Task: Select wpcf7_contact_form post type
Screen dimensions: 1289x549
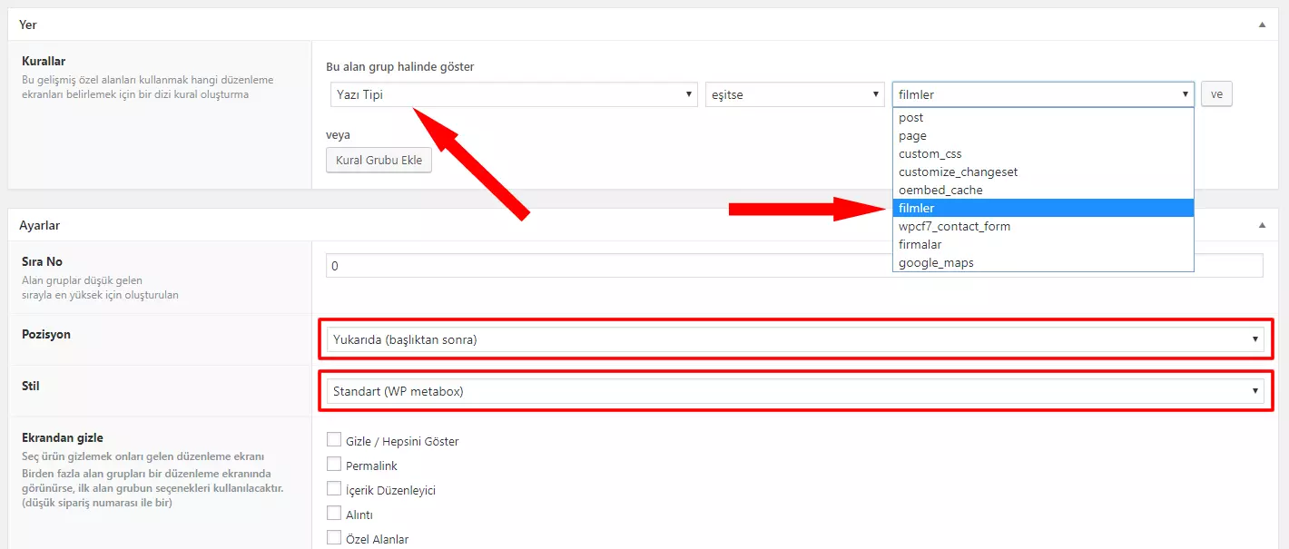Action: [1043, 226]
